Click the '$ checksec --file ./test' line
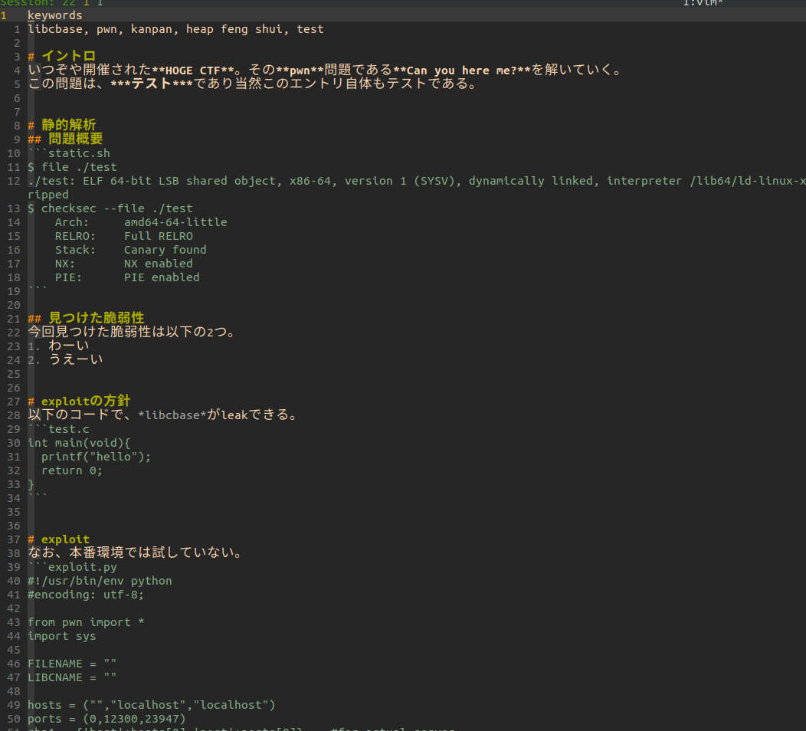The height and width of the screenshot is (731, 806). 110,208
